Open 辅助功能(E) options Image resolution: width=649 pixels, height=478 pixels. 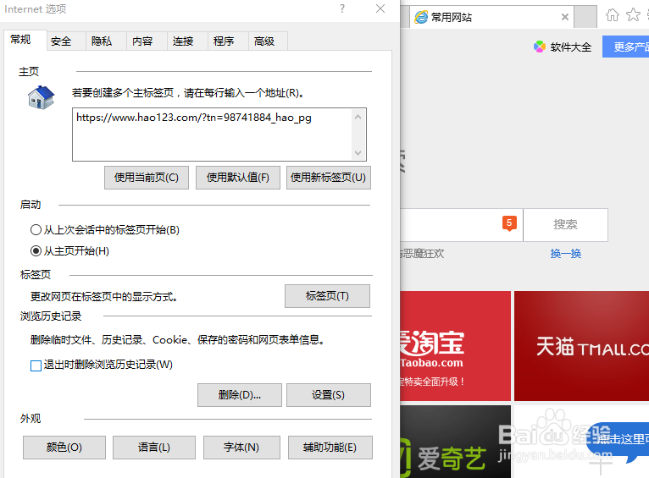pyautogui.click(x=330, y=448)
